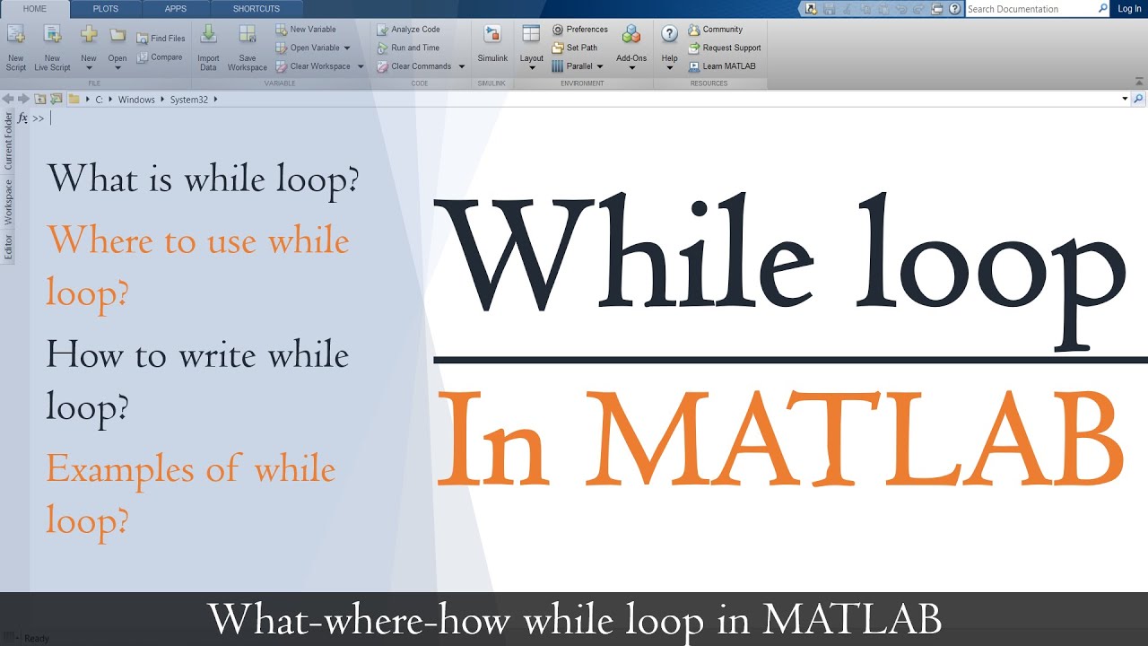Open the Layout dropdown
Image resolution: width=1148 pixels, height=646 pixels.
click(x=532, y=67)
